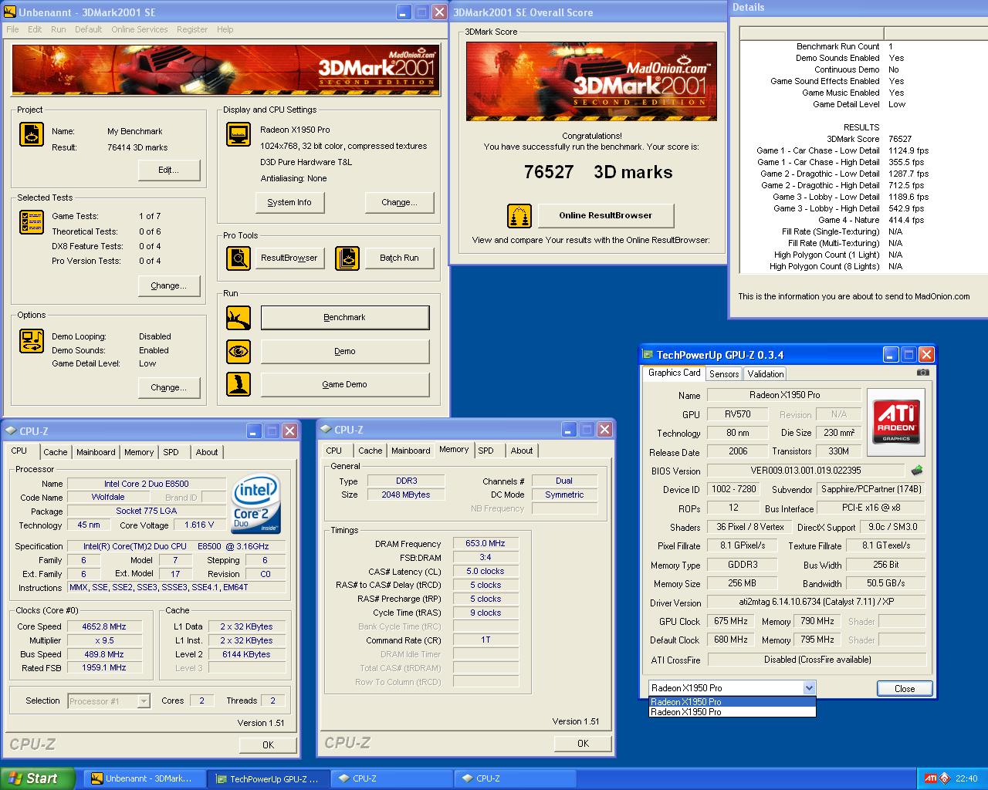988x790 pixels.
Task: Open the Online Services menu
Action: pyautogui.click(x=140, y=29)
